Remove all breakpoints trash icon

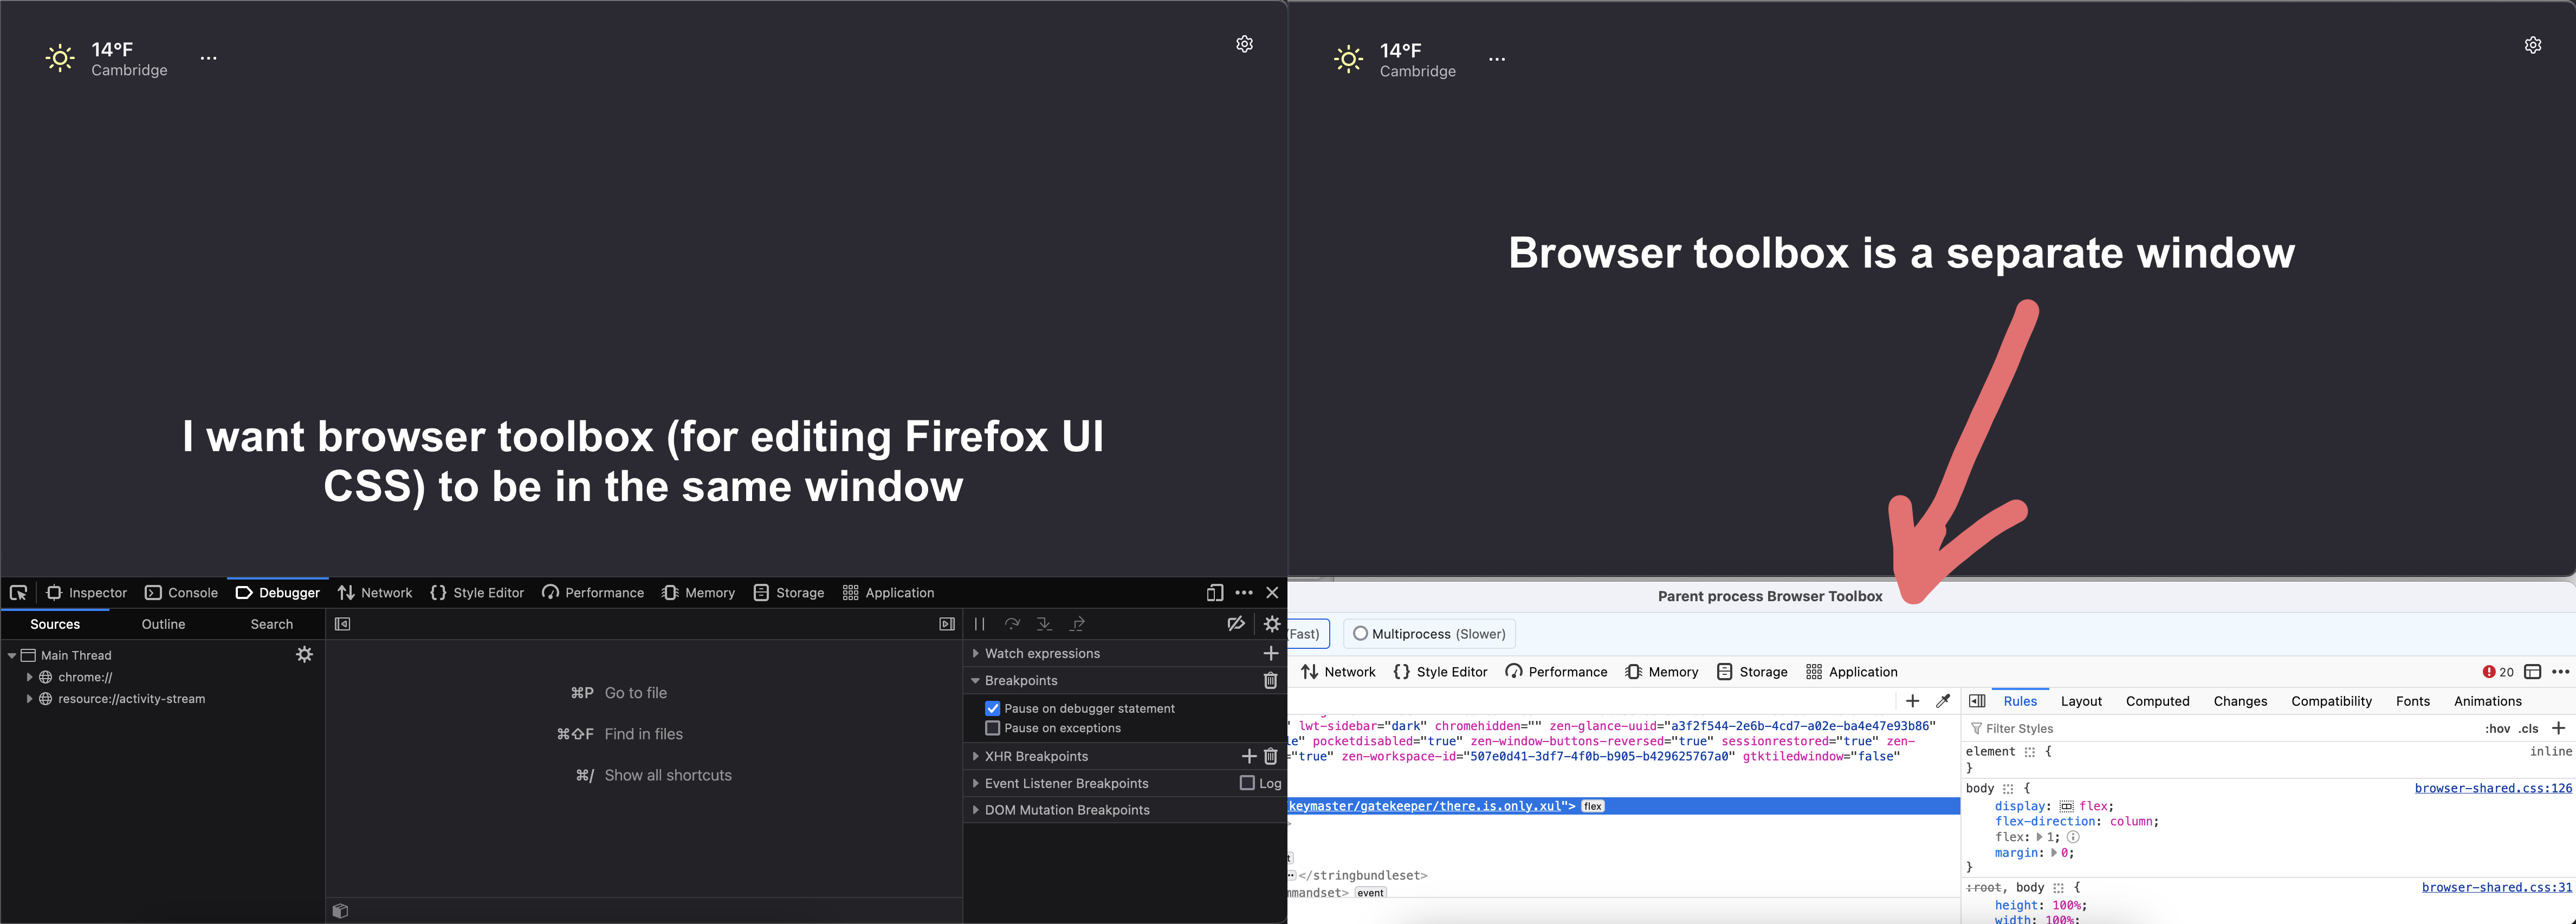click(1270, 680)
